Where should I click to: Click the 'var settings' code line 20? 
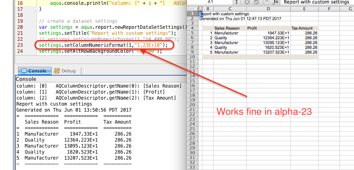[x=113, y=27]
